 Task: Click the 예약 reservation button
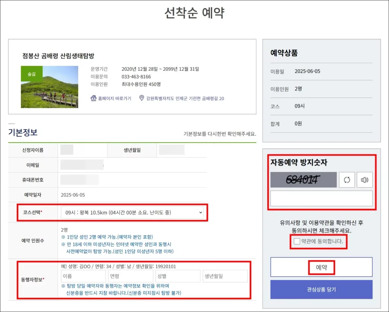[x=321, y=267]
